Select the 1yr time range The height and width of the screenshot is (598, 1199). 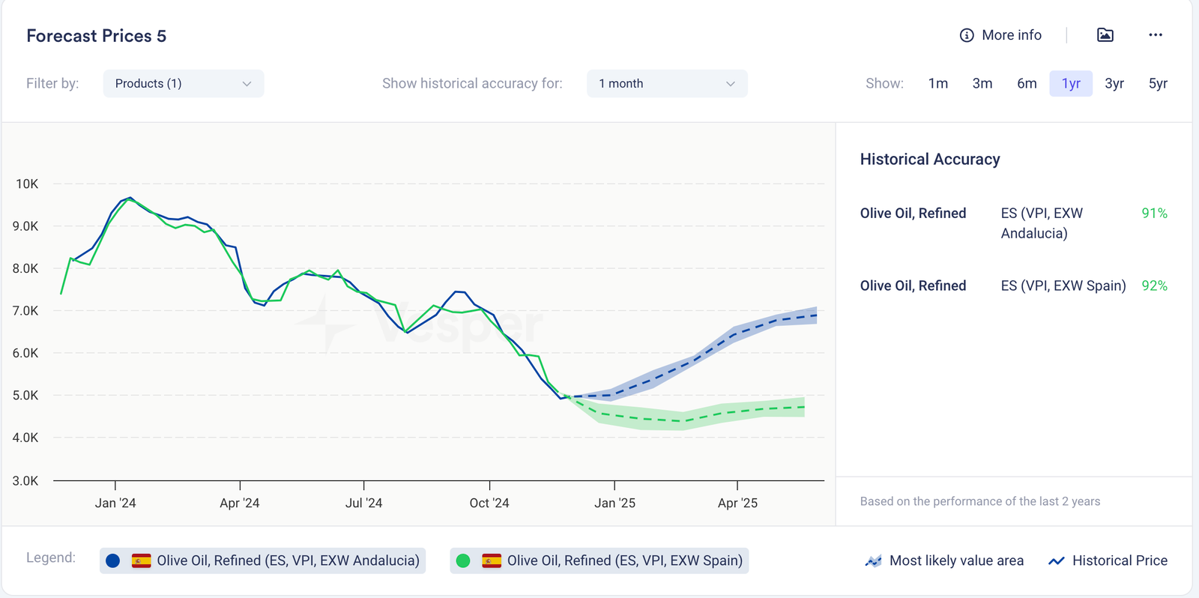tap(1070, 83)
